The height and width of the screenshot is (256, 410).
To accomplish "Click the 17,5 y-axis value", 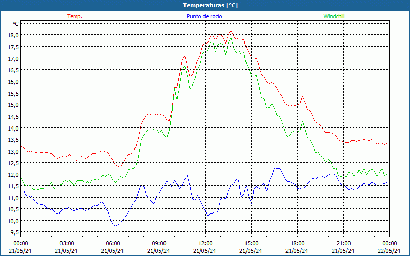I will click(14, 47).
